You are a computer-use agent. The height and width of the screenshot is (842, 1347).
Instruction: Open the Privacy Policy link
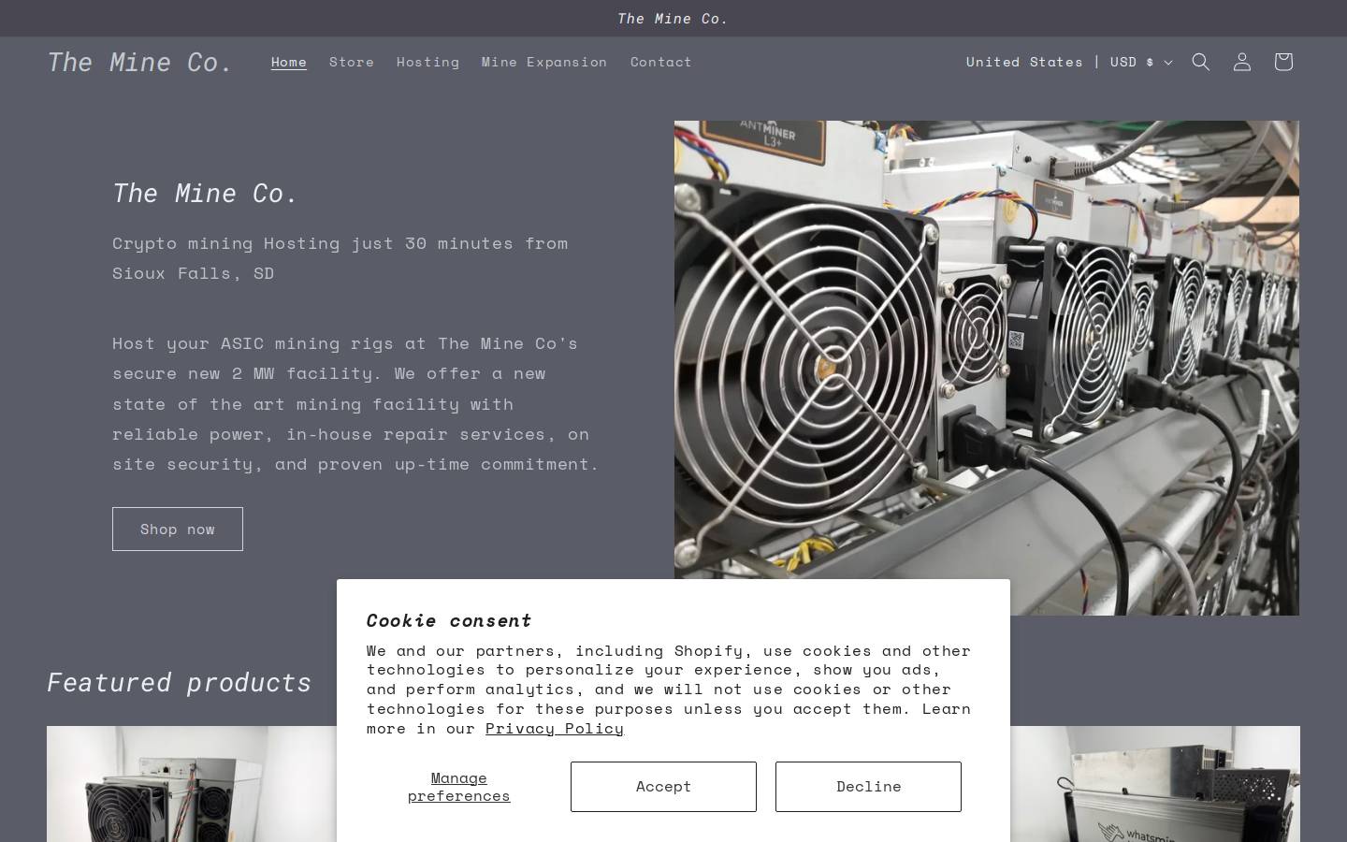pos(555,728)
